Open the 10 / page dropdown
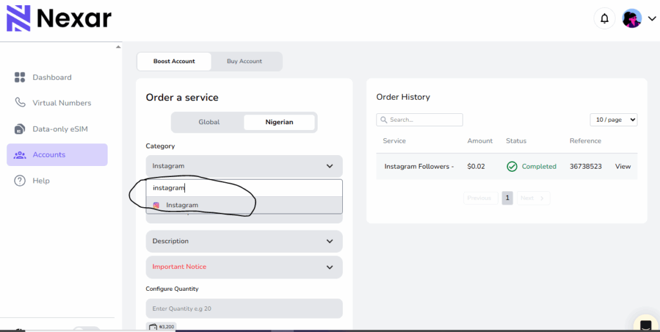The height and width of the screenshot is (332, 660). pos(614,120)
